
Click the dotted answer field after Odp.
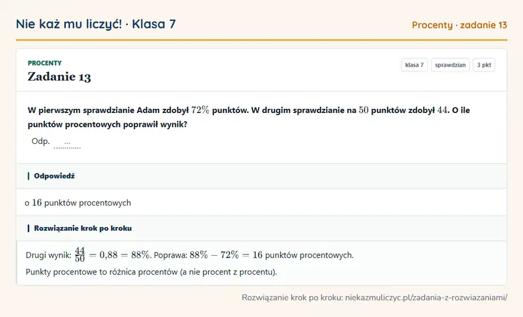click(67, 143)
